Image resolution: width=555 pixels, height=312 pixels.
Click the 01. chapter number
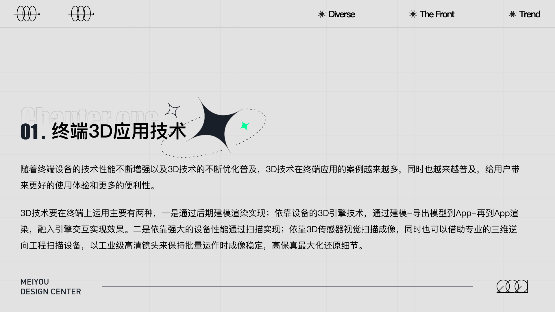coord(33,132)
